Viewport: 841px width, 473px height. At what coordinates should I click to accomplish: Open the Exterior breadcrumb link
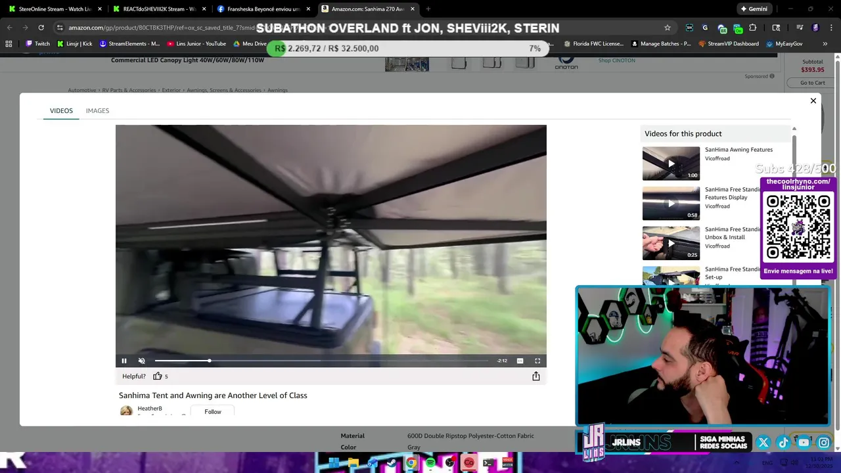(171, 90)
